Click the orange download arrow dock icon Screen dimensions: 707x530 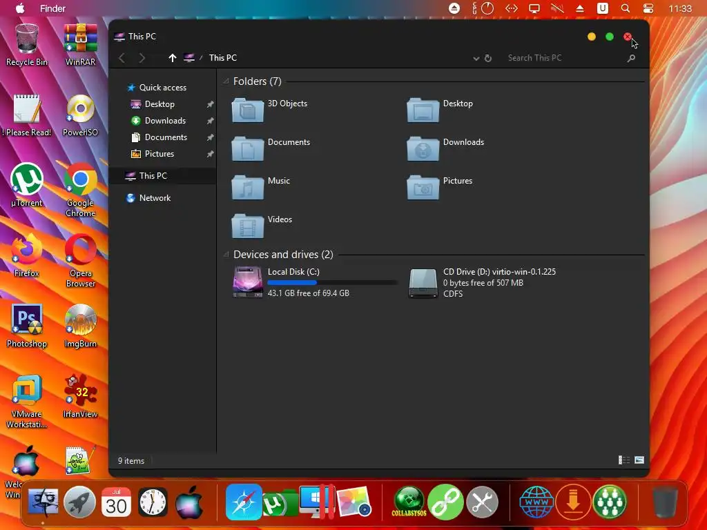click(573, 502)
